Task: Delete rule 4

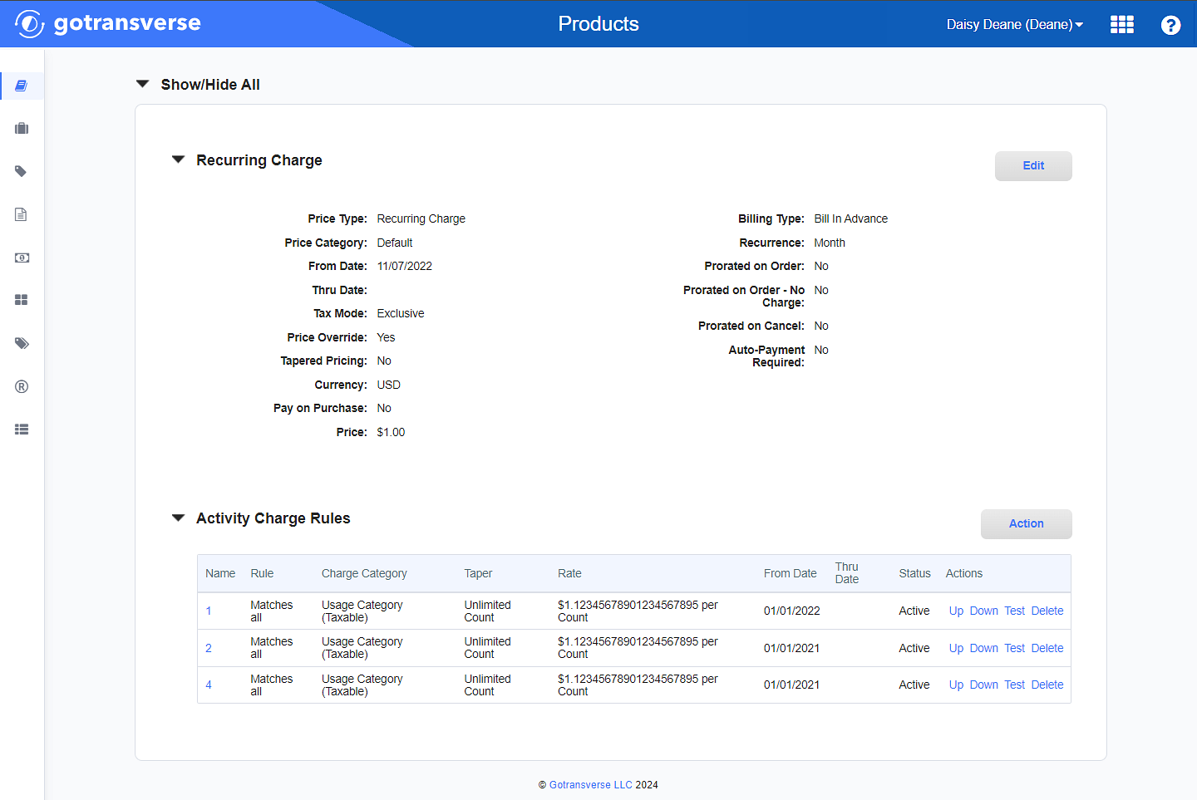Action: click(x=1047, y=685)
